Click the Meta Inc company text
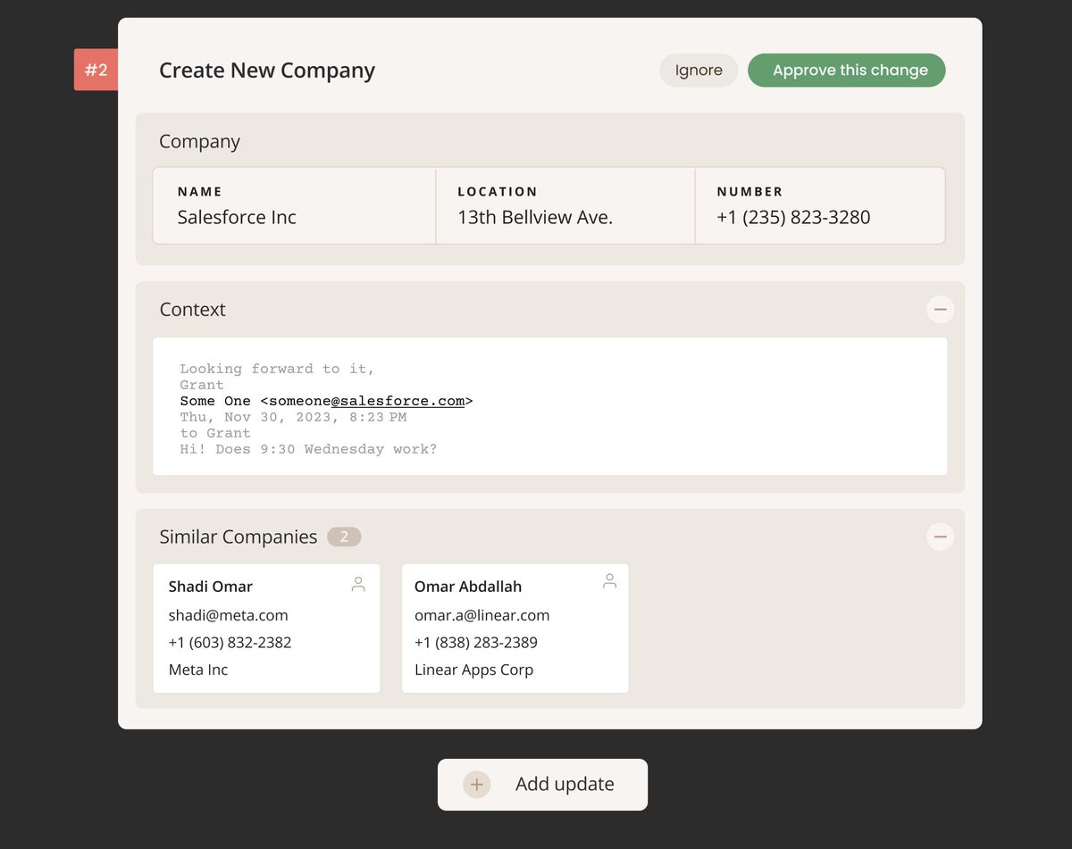 pyautogui.click(x=198, y=670)
